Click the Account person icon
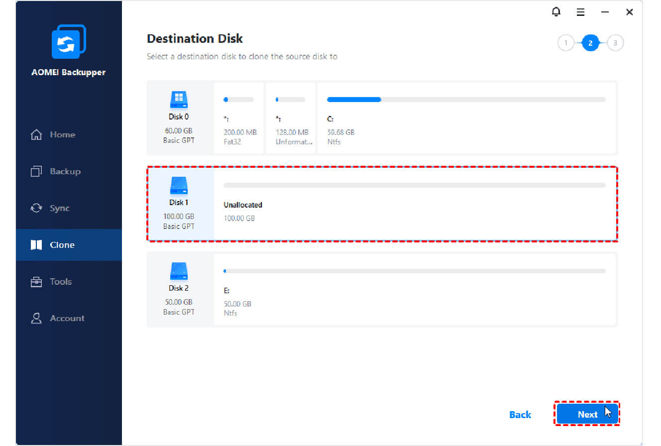This screenshot has height=446, width=661. coord(36,319)
